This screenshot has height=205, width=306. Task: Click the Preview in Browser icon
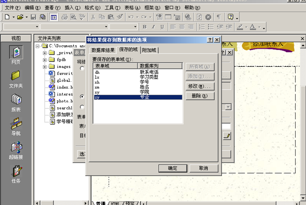pos(73,17)
